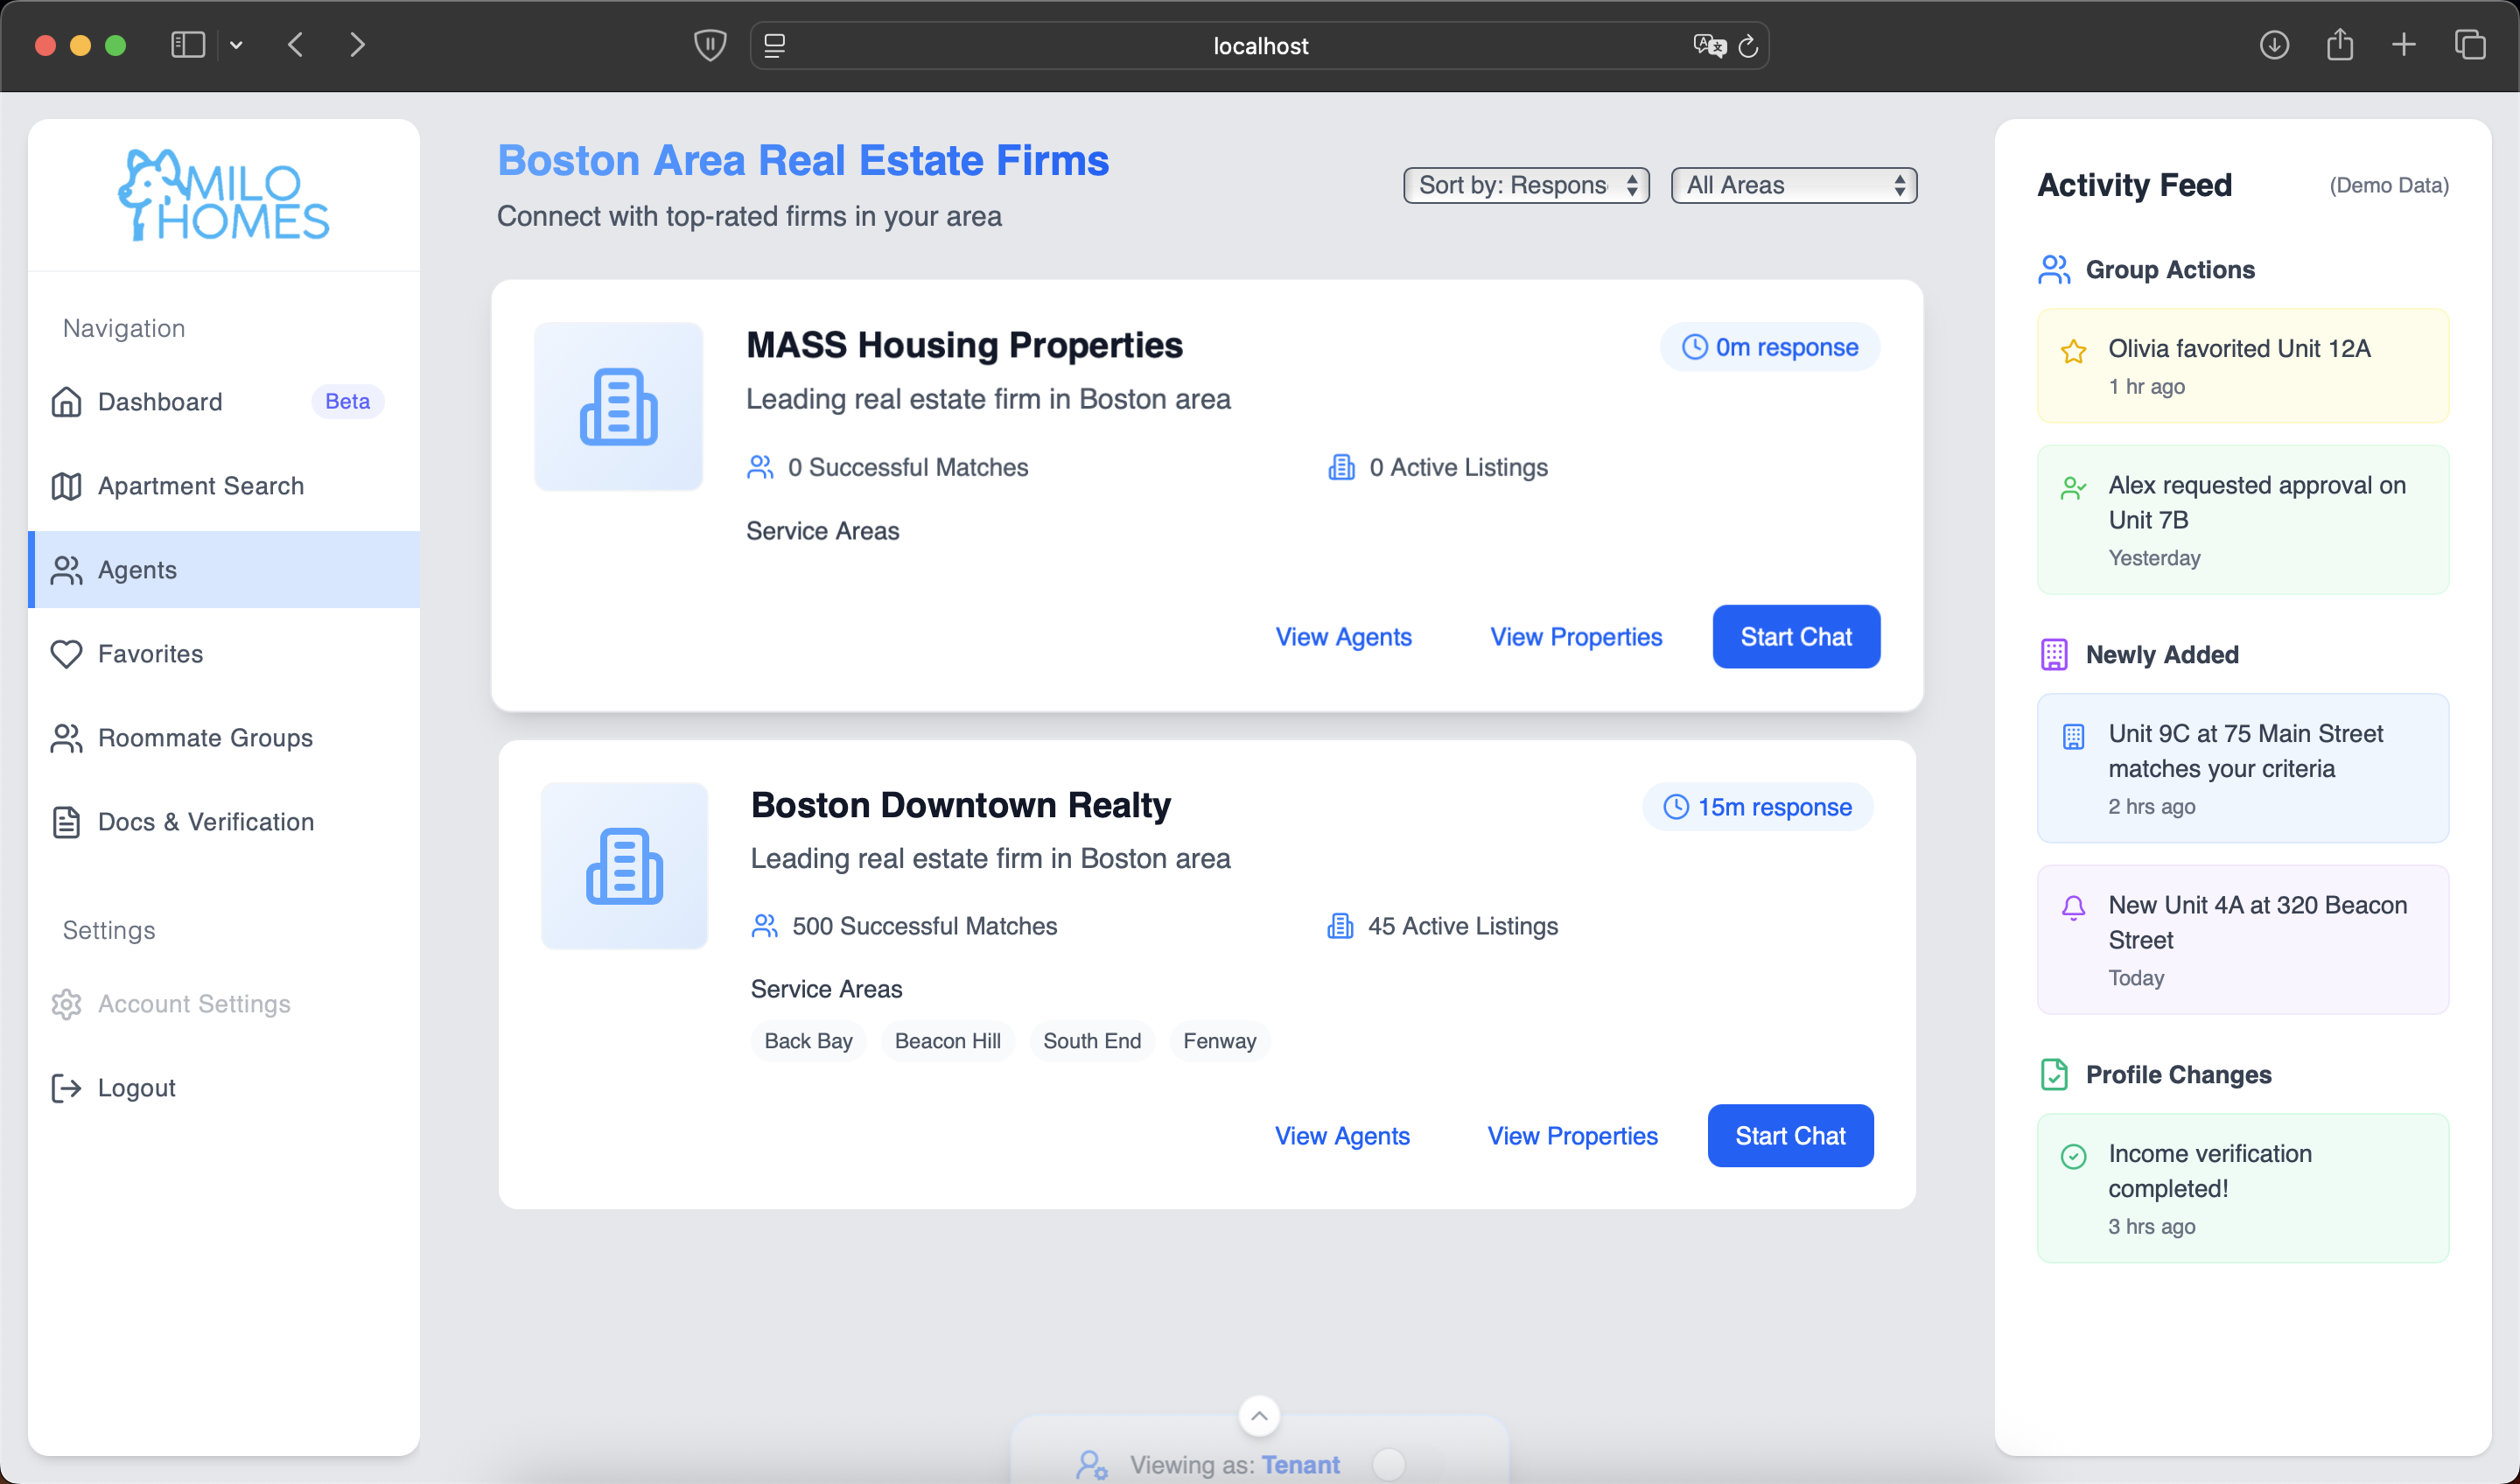Click View Properties for MASS Housing Properties
The image size is (2520, 1484).
1576,637
